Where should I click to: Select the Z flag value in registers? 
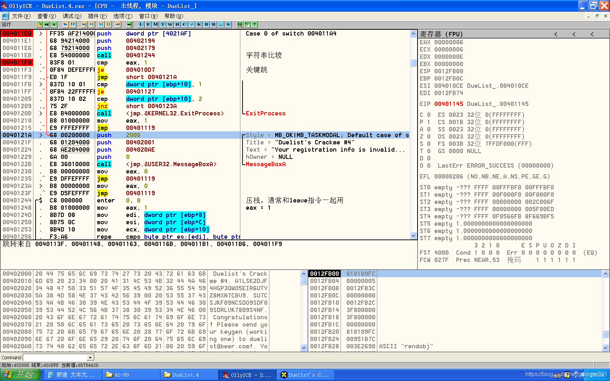429,136
